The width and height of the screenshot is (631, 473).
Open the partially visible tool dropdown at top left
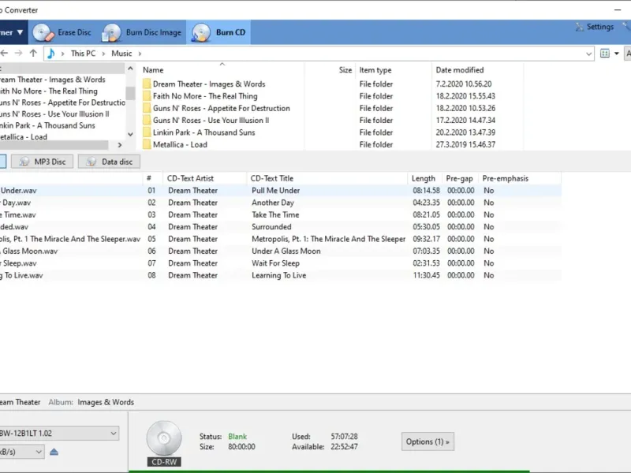coord(13,32)
